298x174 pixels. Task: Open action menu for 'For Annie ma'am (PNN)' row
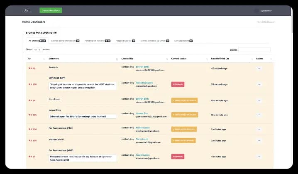259,129
